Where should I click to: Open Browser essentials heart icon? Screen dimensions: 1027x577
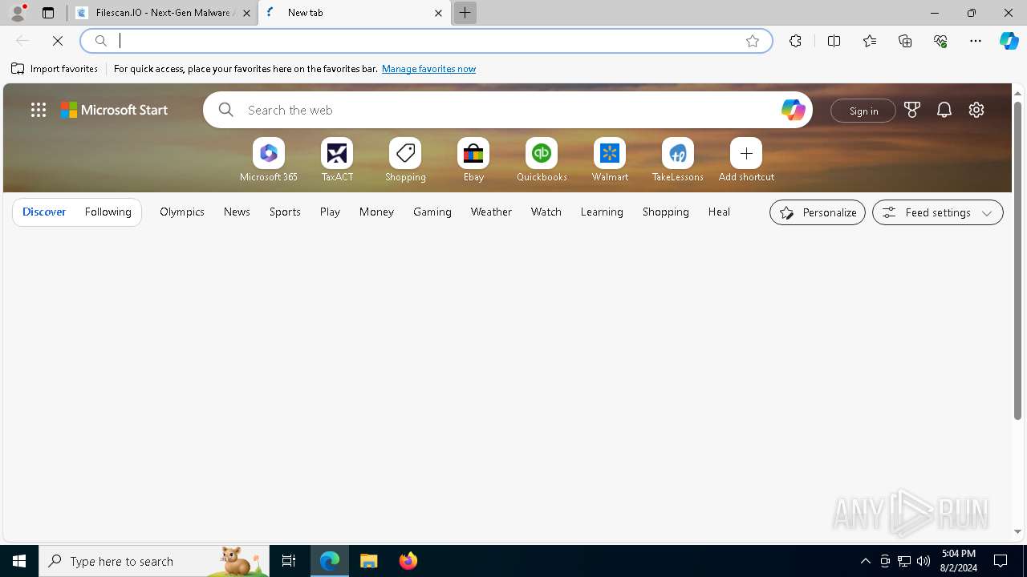pos(940,41)
